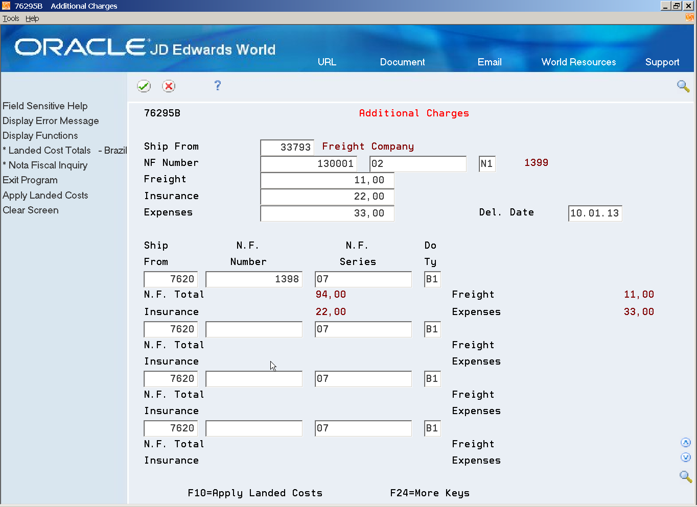
Task: Click the Expenses amount field 33,00
Action: click(328, 213)
